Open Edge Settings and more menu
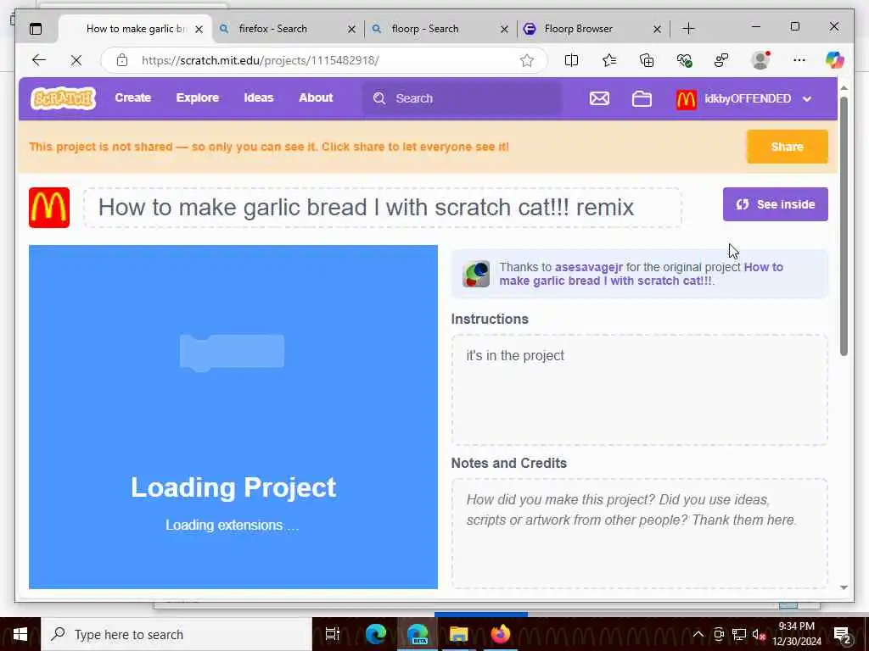 [799, 60]
